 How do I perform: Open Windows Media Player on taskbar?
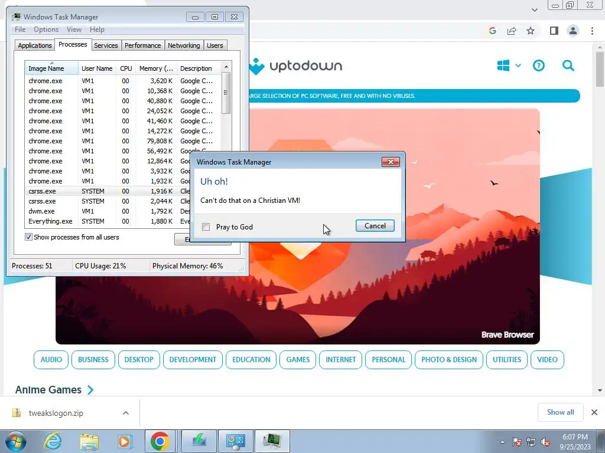[x=125, y=441]
